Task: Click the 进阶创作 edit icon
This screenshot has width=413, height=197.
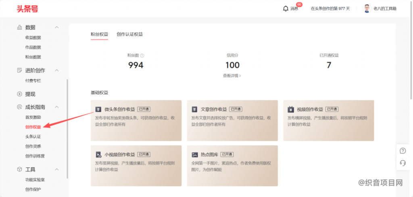Action: point(19,70)
